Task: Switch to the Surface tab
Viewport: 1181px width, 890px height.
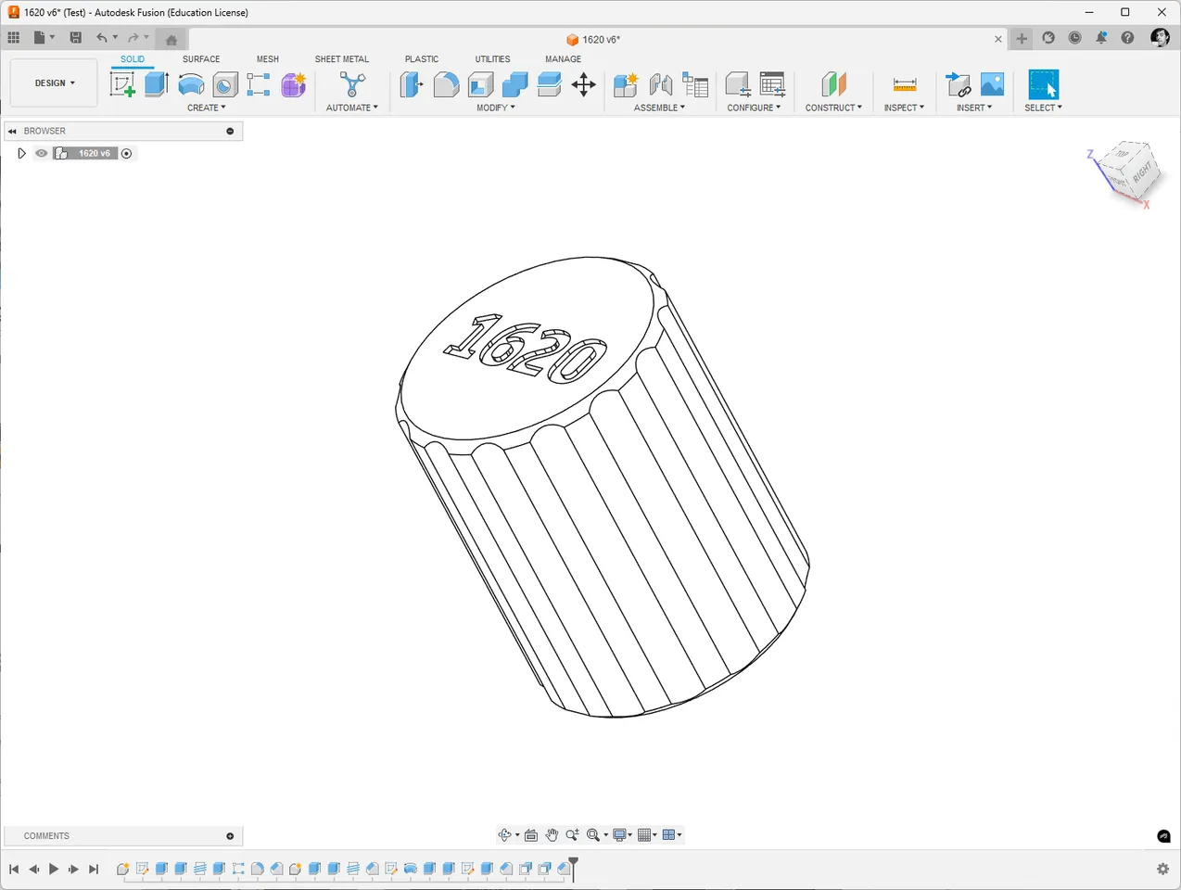Action: click(x=201, y=58)
